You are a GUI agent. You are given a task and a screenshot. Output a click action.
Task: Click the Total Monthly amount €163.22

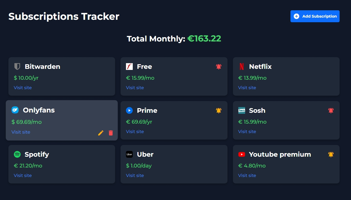[x=204, y=39]
